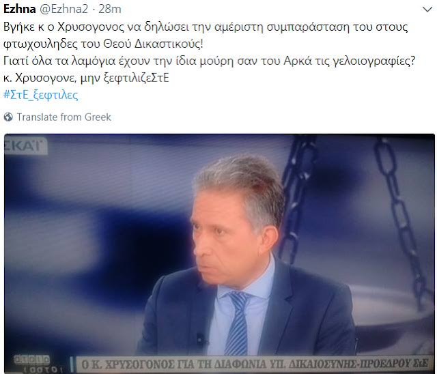Open the Ezhna profile name link

(x=20, y=9)
